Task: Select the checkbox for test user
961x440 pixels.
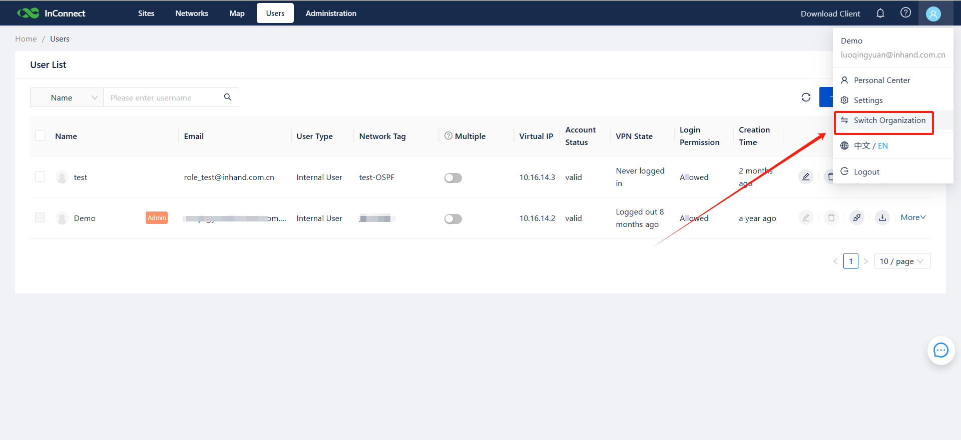Action: click(x=41, y=177)
